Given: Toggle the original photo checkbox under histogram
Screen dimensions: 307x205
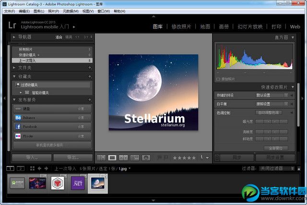Looking at the screenshot, I should click(218, 79).
